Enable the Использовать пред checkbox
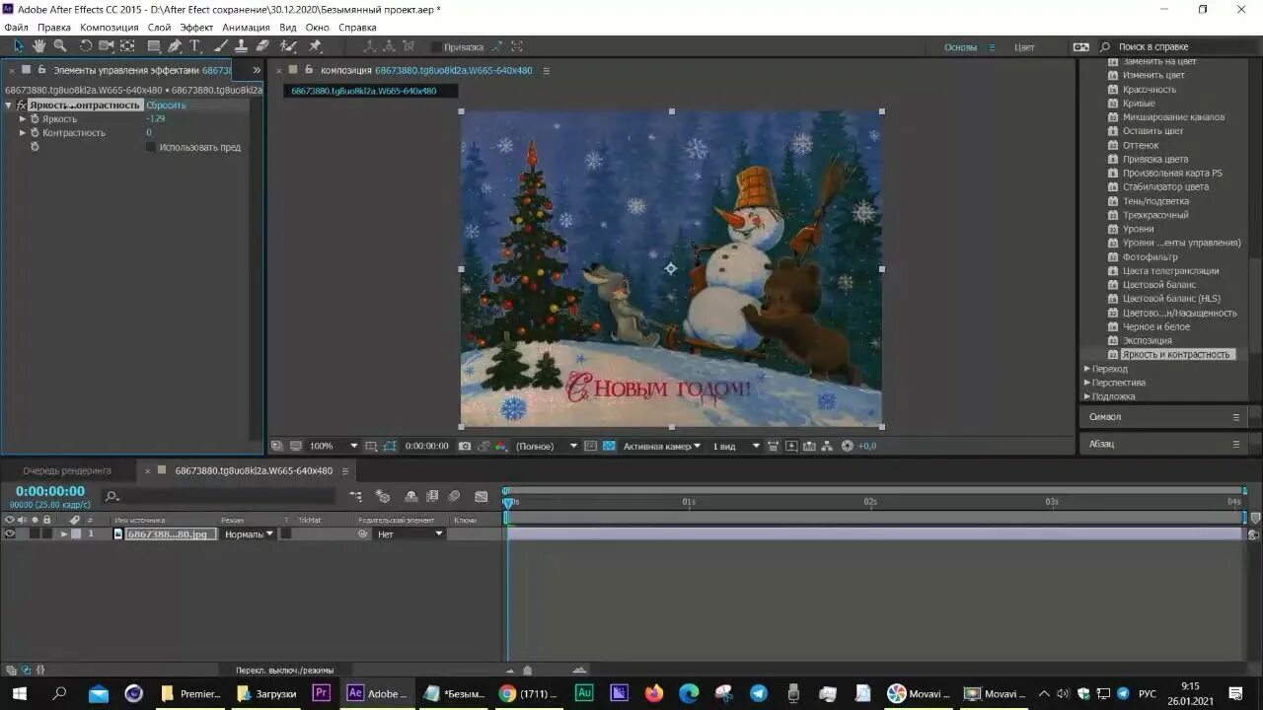The height and width of the screenshot is (710, 1263). coord(151,147)
